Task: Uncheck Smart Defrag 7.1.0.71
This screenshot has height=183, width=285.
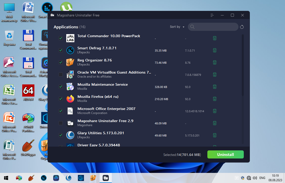Action: 61,50
